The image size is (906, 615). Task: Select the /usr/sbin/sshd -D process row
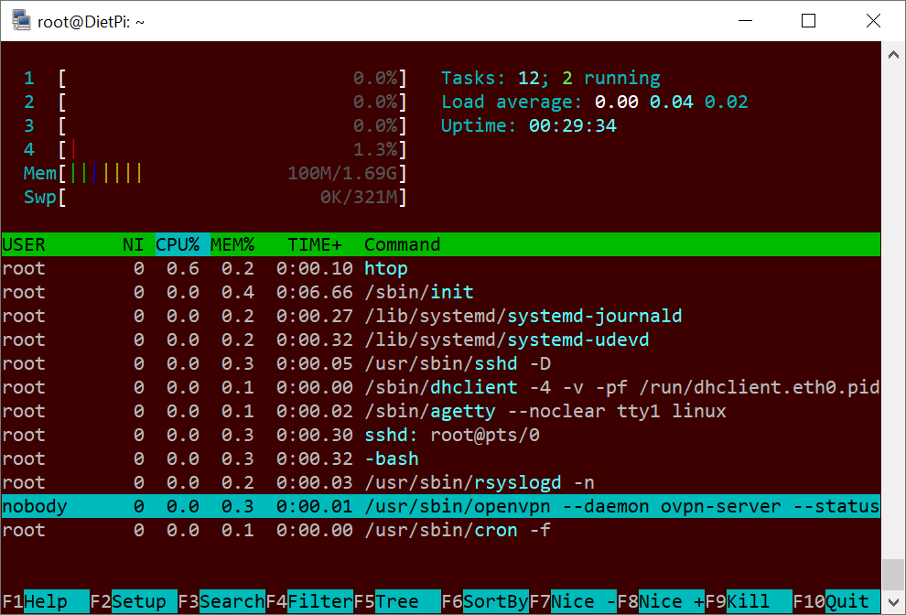click(441, 363)
